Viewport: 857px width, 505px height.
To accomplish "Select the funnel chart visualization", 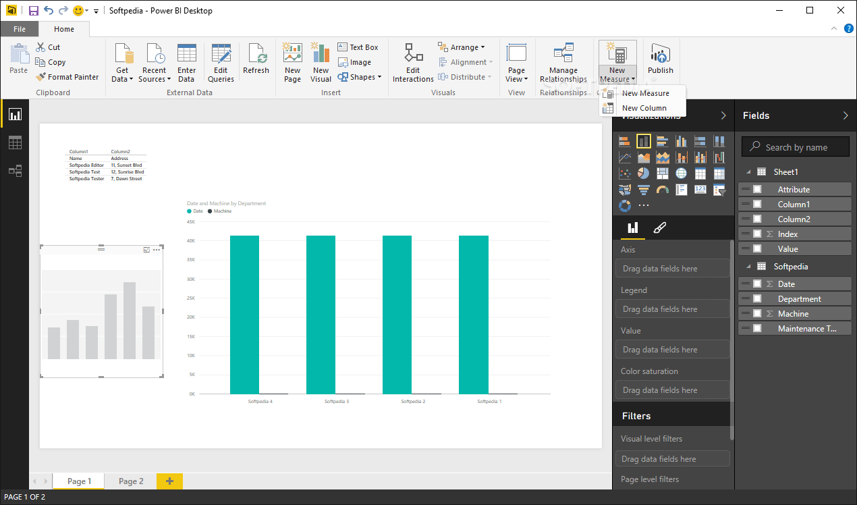I will pyautogui.click(x=644, y=189).
